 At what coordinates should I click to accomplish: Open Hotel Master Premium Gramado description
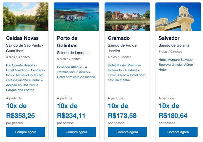tap(127, 73)
